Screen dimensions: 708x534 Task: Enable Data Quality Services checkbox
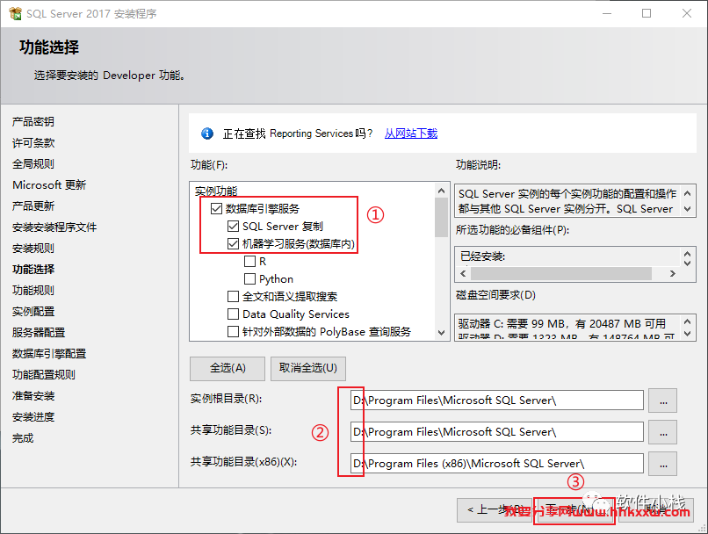pos(233,314)
